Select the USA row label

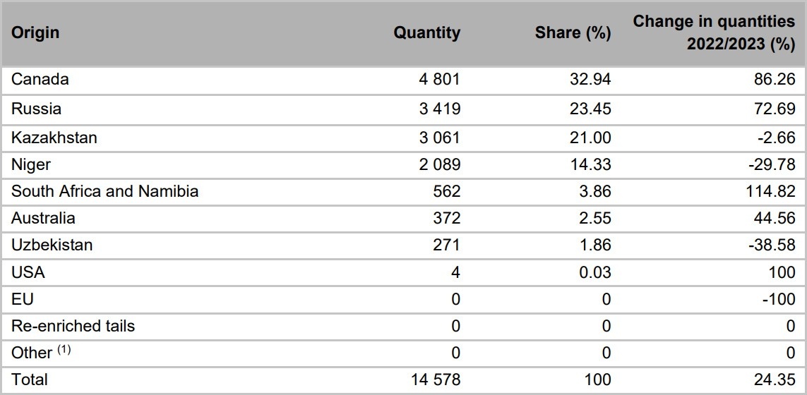28,272
